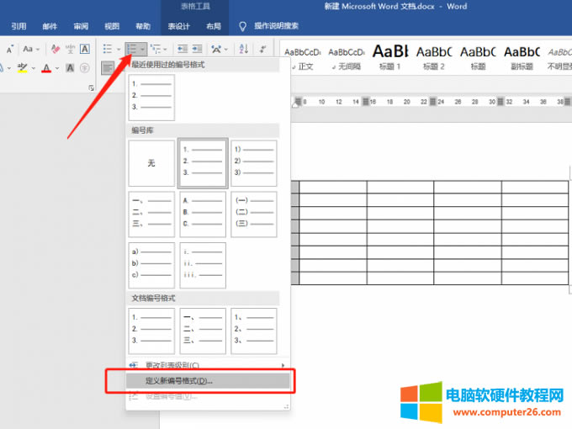Click the character border icon
The height and width of the screenshot is (429, 572).
[85, 50]
